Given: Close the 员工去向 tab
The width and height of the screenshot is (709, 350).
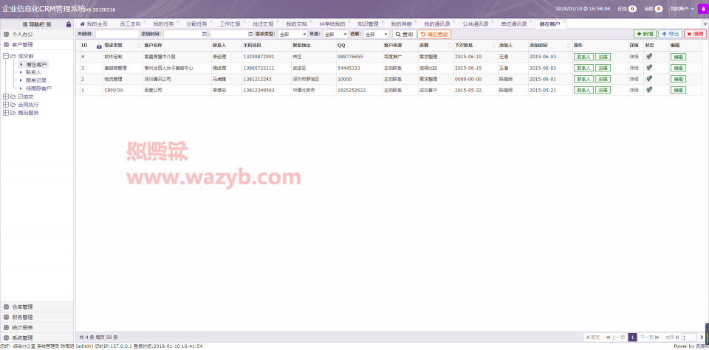Looking at the screenshot, I should tap(144, 21).
